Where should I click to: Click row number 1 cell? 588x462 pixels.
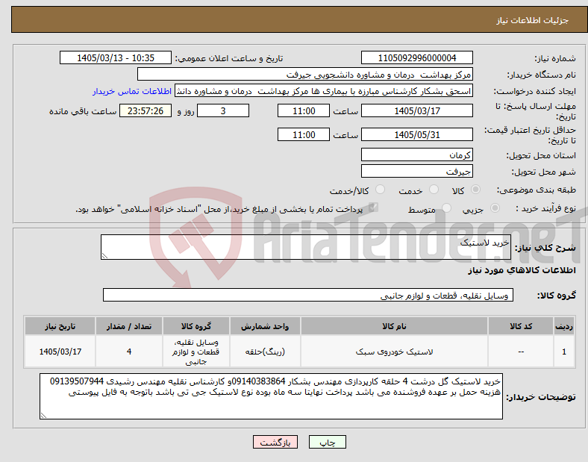coord(564,352)
